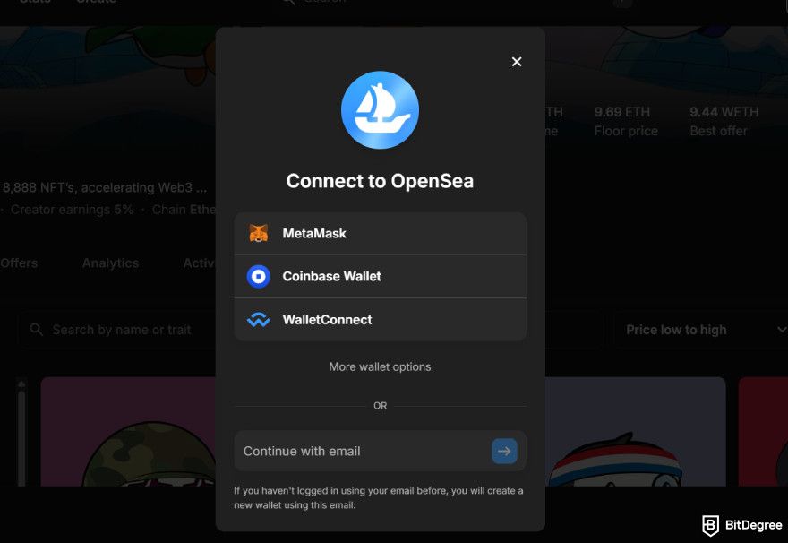Select the WalletConnect option
Viewport: 788px width, 543px height.
coord(380,320)
